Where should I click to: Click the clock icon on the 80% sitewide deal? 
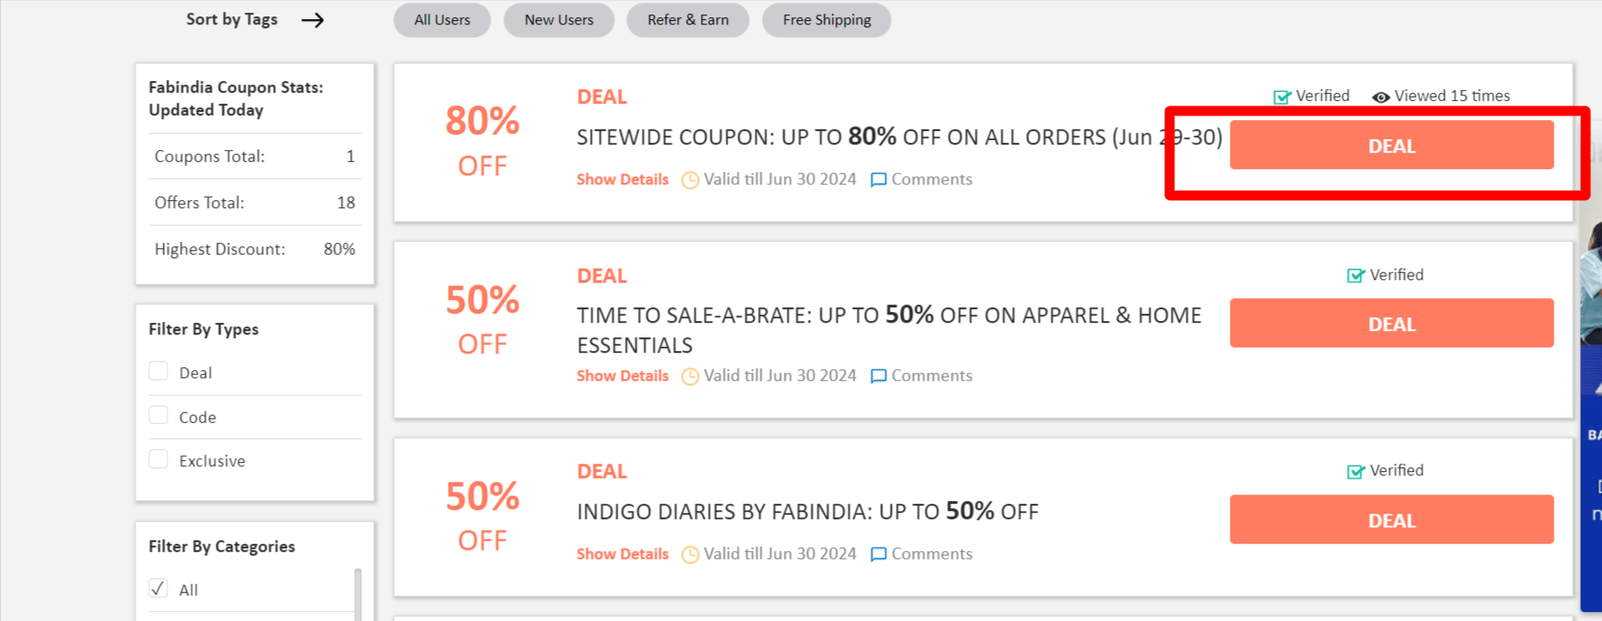691,180
